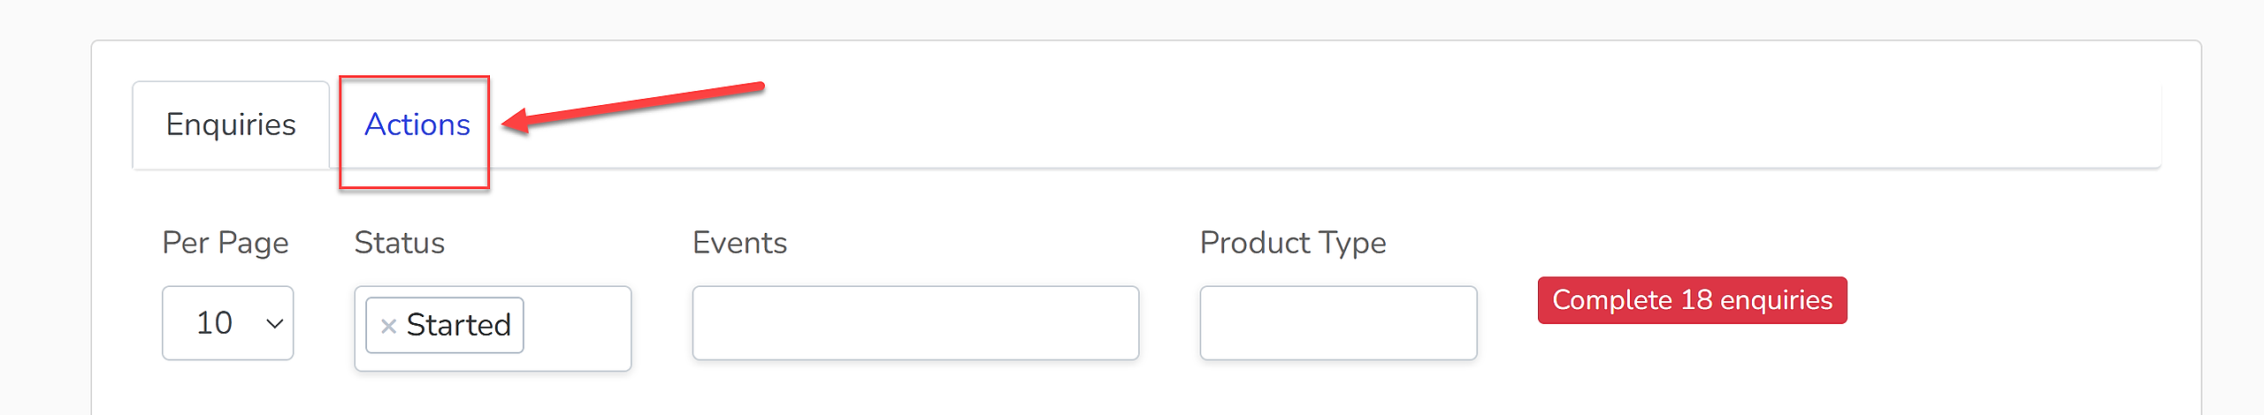Click the Per Page chevron arrow
Image resolution: width=2264 pixels, height=415 pixels.
275,324
